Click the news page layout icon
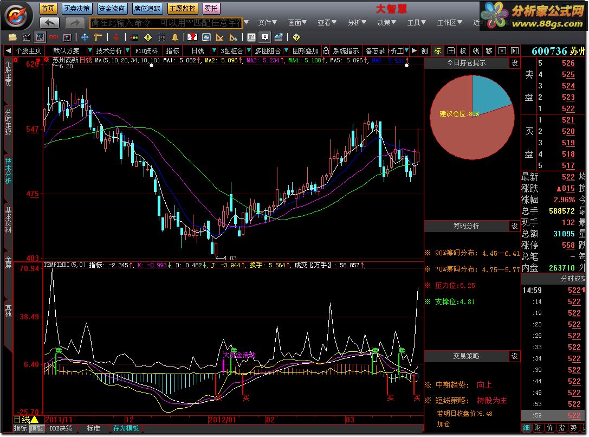Image resolution: width=589 pixels, height=437 pixels. (x=251, y=37)
